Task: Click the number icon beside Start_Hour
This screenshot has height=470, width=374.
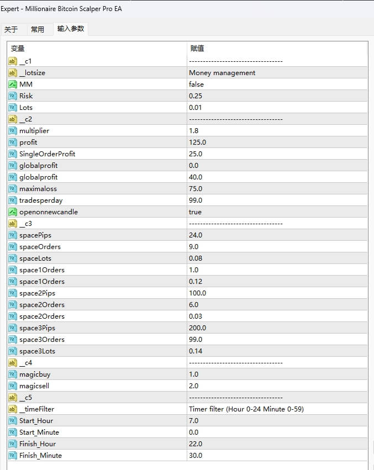Action: click(12, 420)
